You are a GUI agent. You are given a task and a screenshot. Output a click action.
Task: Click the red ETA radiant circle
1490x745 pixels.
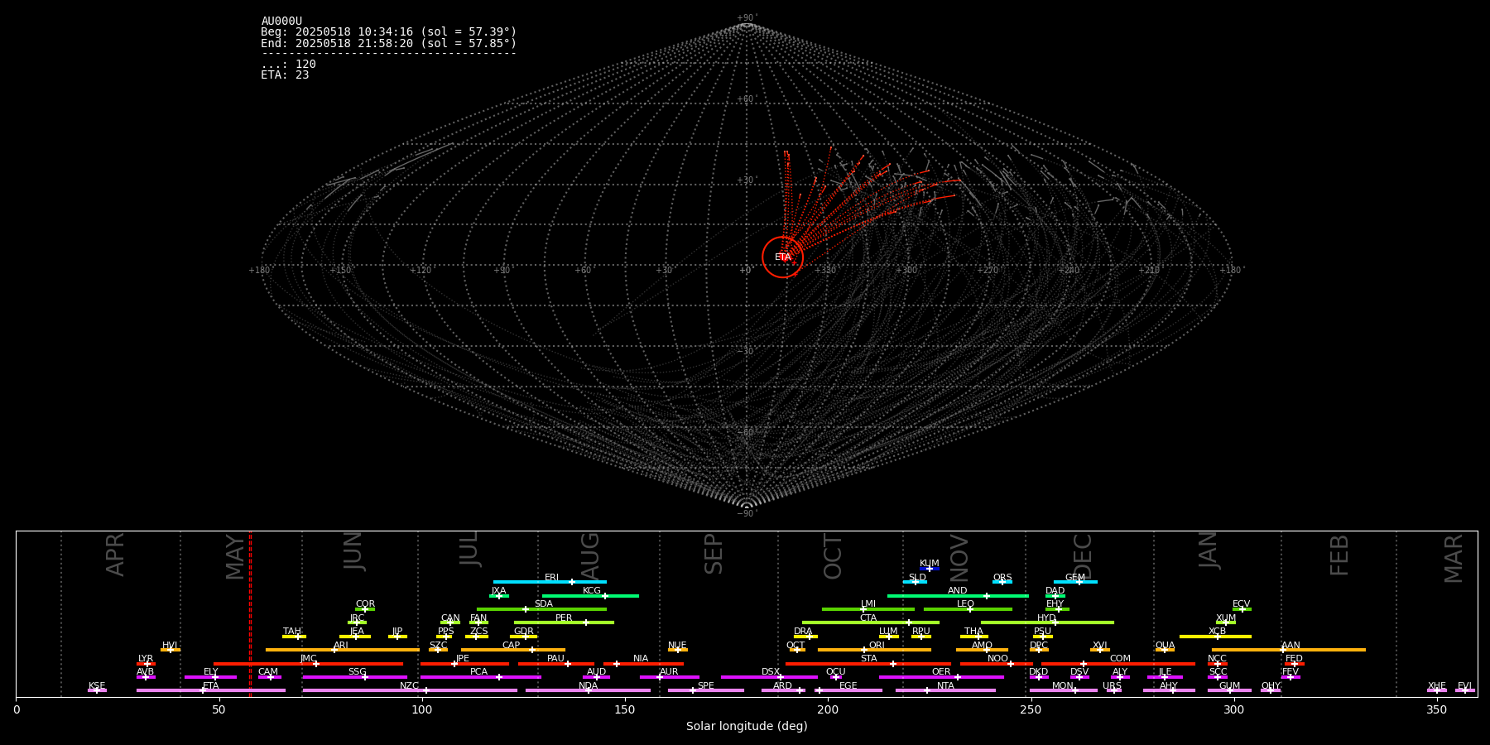[x=782, y=257]
